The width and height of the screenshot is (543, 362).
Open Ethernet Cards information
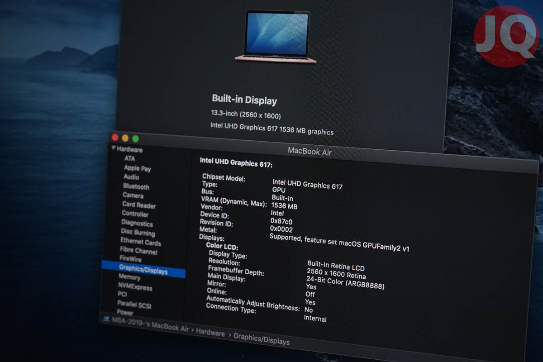140,242
